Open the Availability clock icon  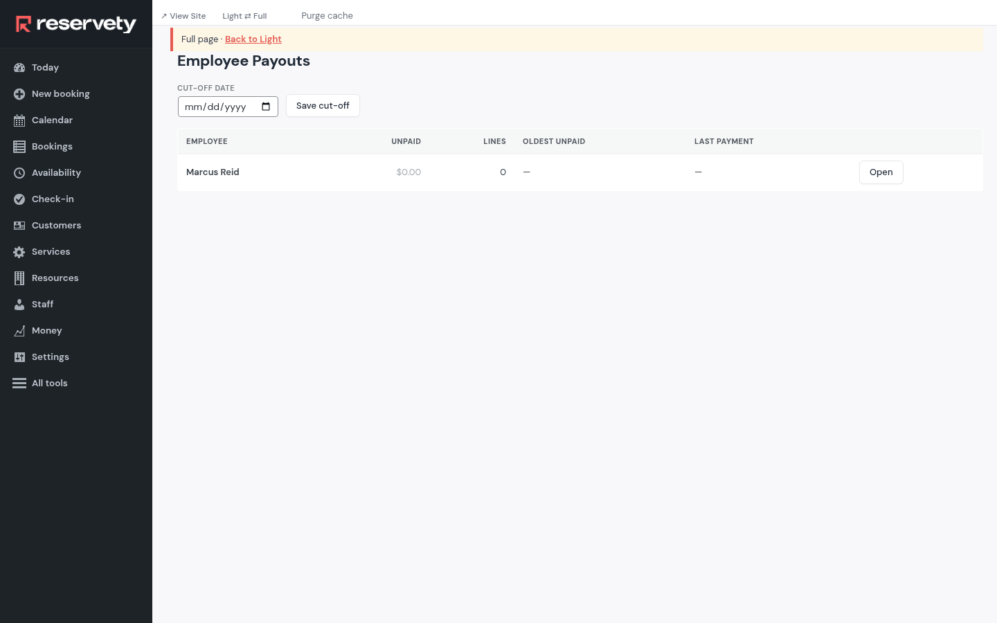pyautogui.click(x=19, y=173)
